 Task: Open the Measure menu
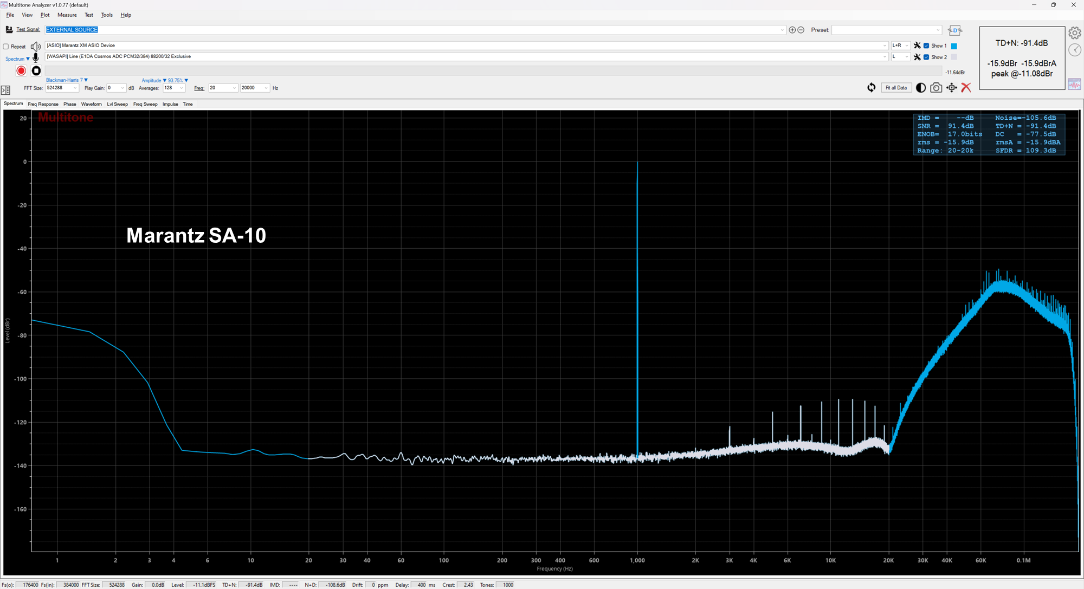(67, 15)
